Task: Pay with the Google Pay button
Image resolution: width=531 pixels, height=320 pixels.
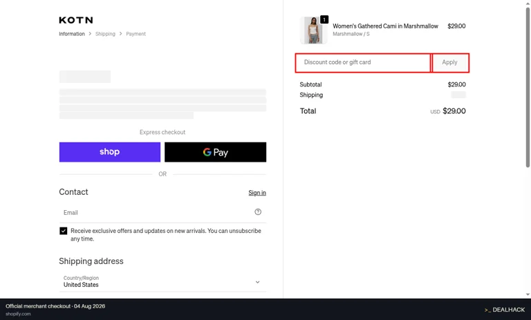Action: [216, 152]
